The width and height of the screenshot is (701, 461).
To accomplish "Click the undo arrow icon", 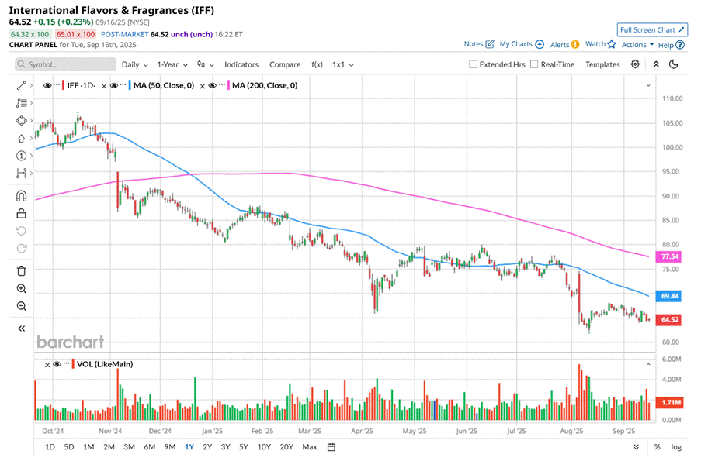I will pos(21,231).
